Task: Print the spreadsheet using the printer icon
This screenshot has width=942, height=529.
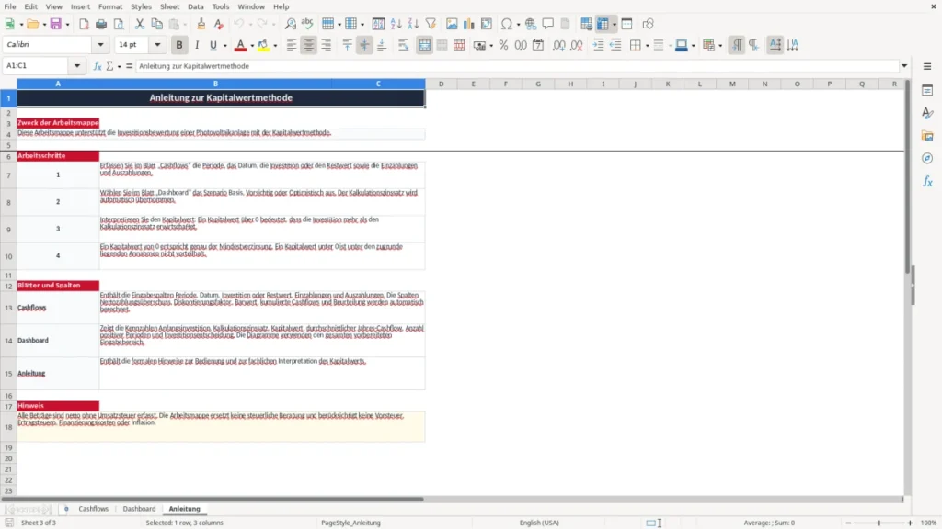Action: point(101,24)
